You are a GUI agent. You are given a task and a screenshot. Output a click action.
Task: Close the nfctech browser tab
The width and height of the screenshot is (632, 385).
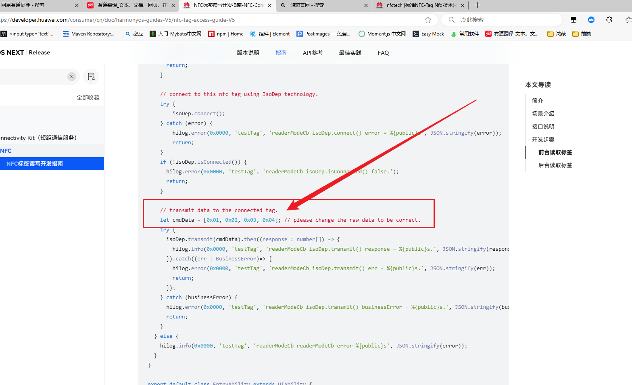462,5
